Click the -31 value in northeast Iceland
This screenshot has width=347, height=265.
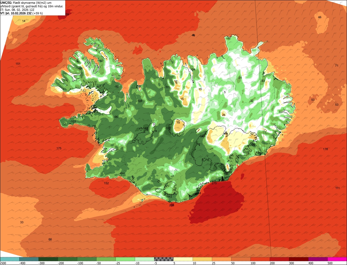pos(240,78)
